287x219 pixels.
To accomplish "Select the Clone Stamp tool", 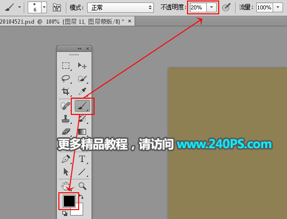I will tap(65, 119).
